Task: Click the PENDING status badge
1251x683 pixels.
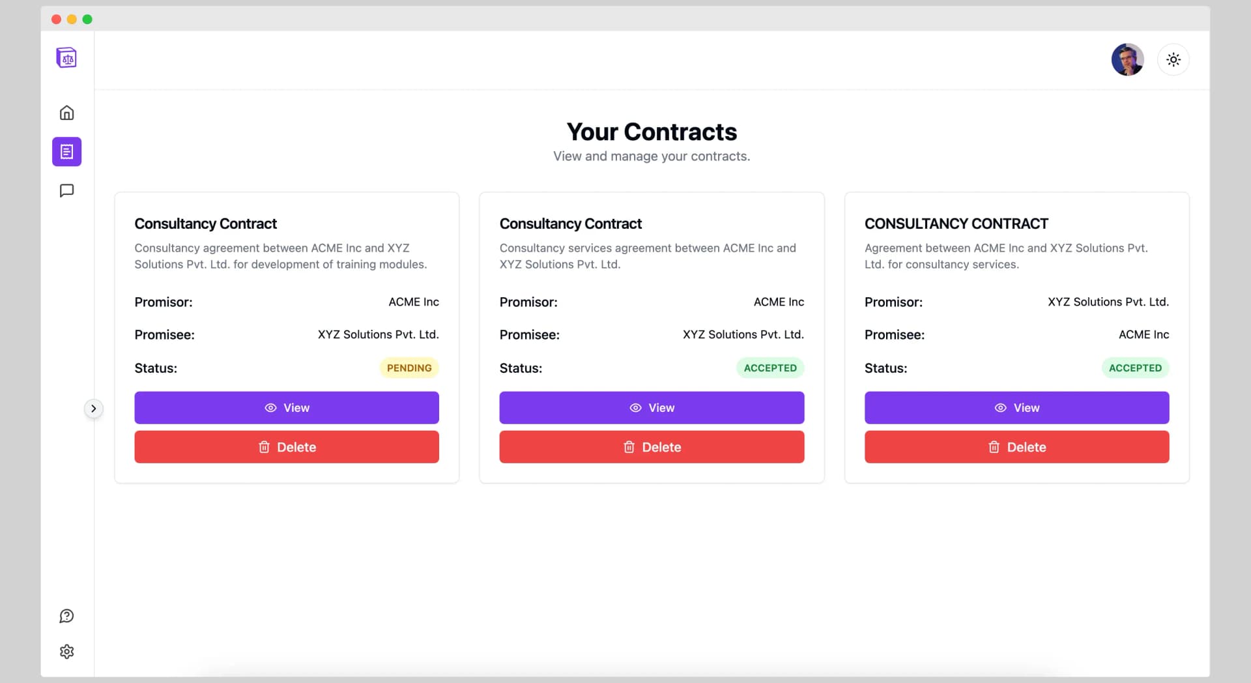Action: [409, 368]
